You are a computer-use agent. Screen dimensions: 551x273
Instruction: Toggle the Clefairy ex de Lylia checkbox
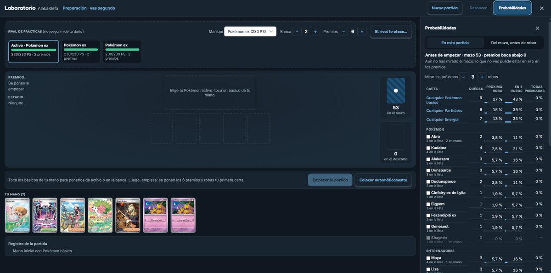pos(428,193)
